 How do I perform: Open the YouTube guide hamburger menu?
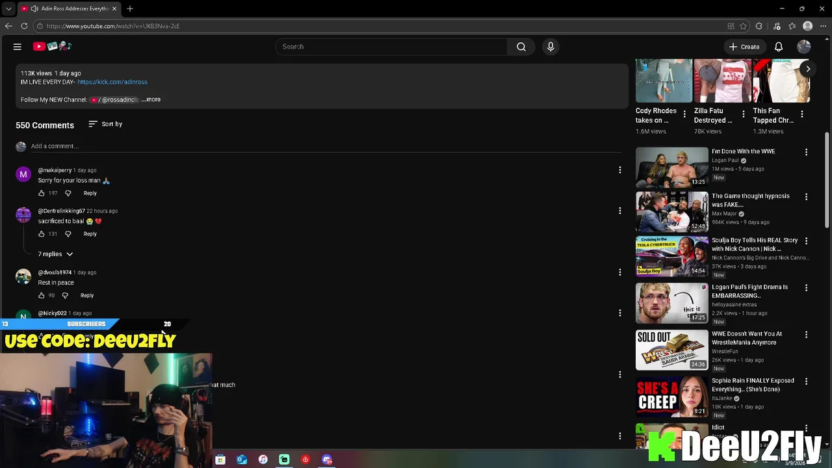tap(18, 47)
